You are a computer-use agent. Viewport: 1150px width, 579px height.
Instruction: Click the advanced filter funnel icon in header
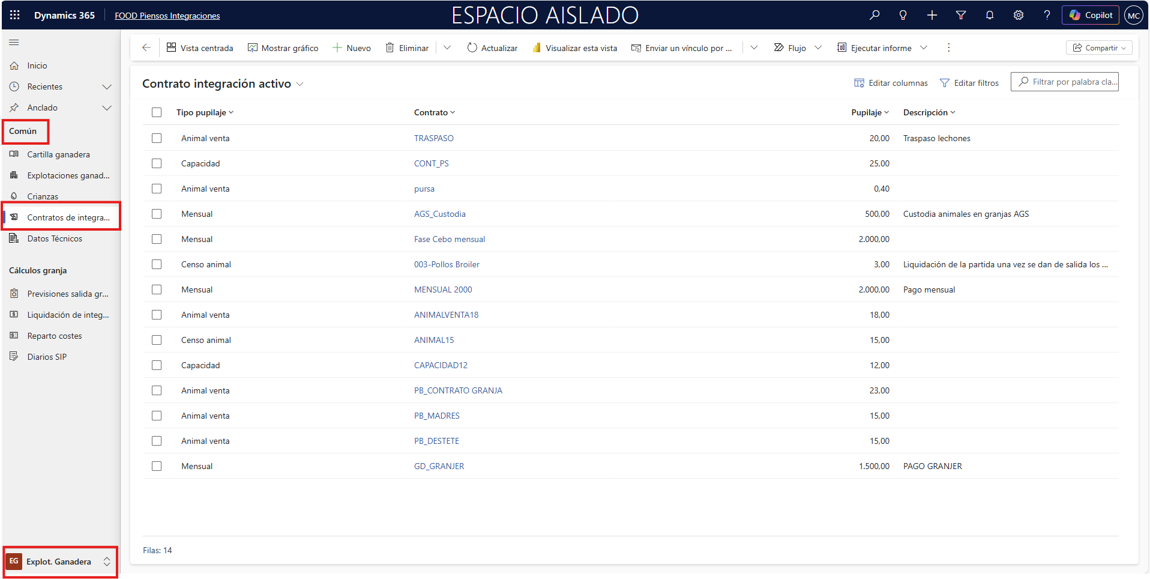(x=961, y=15)
